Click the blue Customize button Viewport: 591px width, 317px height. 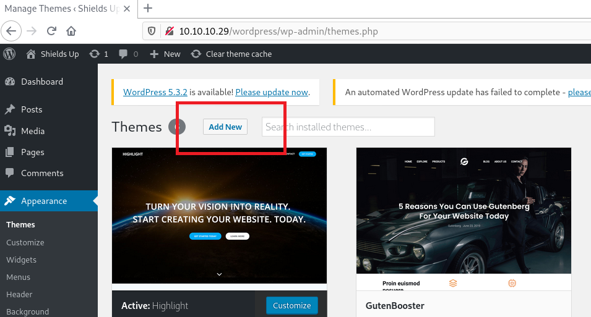coord(291,305)
